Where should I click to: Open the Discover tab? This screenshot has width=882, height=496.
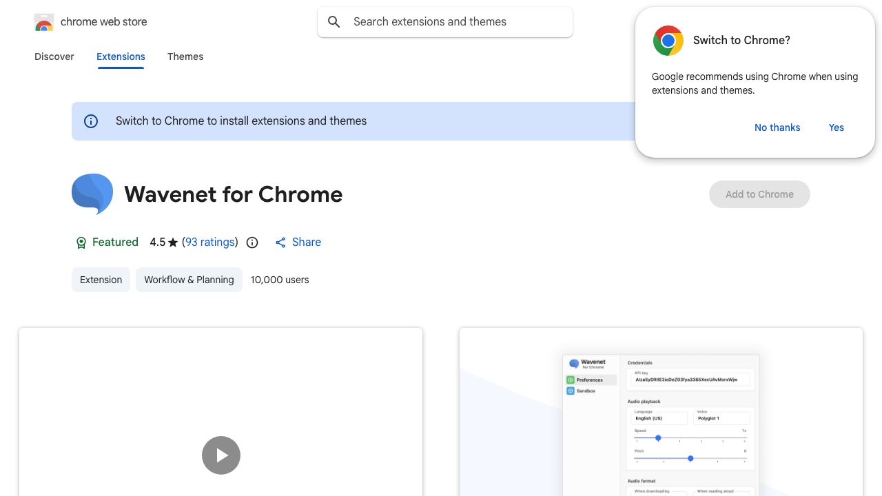click(54, 56)
